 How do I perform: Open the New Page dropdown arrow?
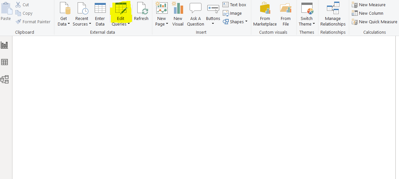[167, 24]
